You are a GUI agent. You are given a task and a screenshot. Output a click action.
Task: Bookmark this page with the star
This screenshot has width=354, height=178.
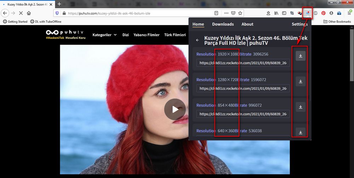click(x=240, y=13)
